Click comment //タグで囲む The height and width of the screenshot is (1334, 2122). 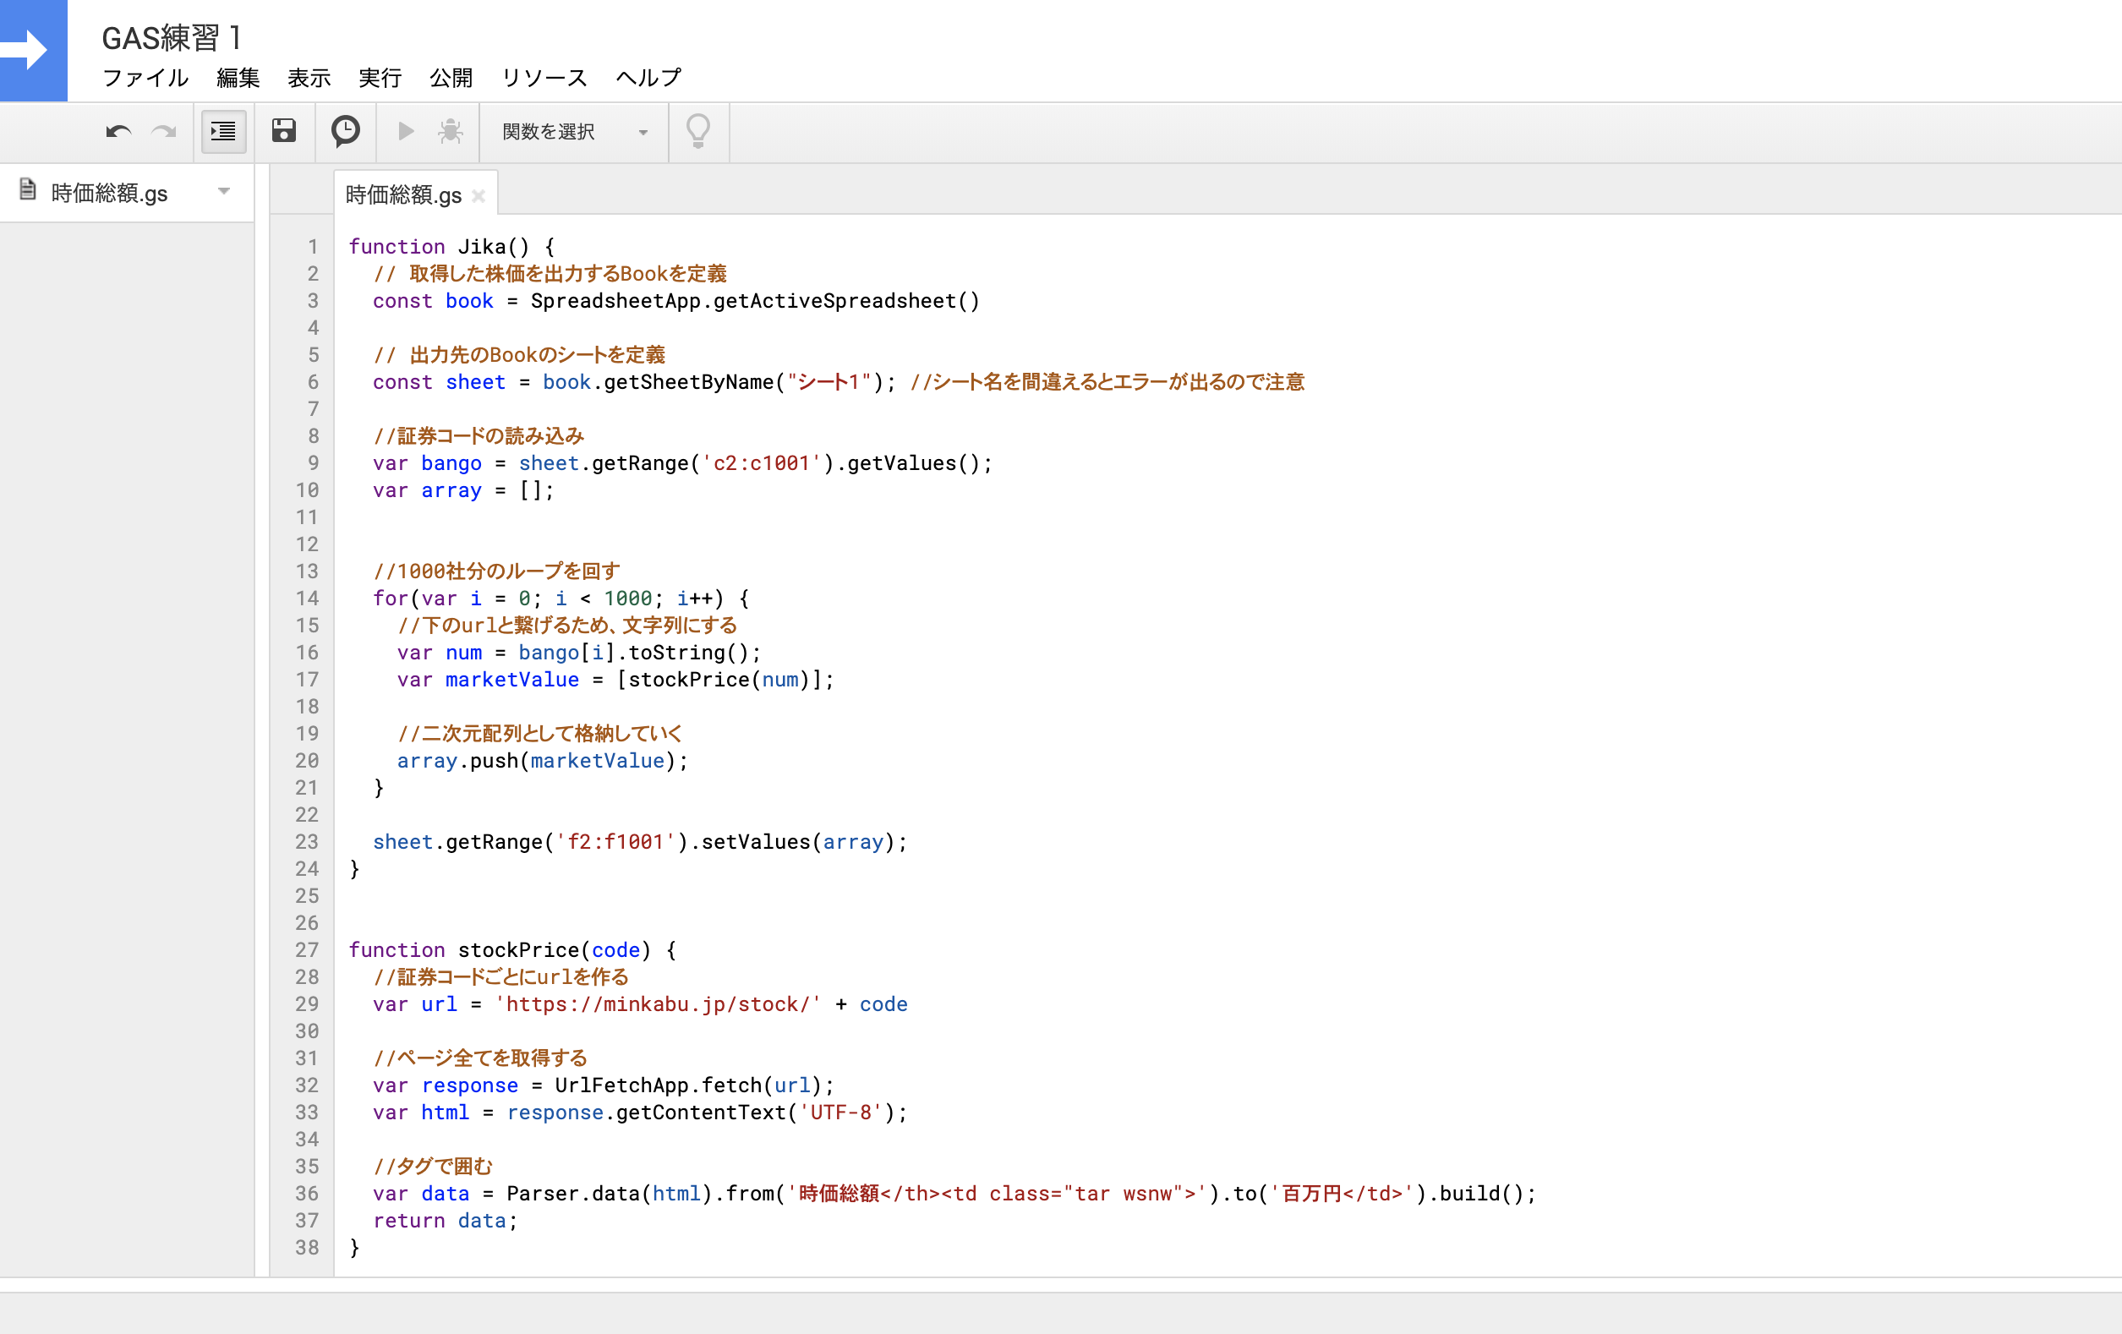pyautogui.click(x=433, y=1167)
